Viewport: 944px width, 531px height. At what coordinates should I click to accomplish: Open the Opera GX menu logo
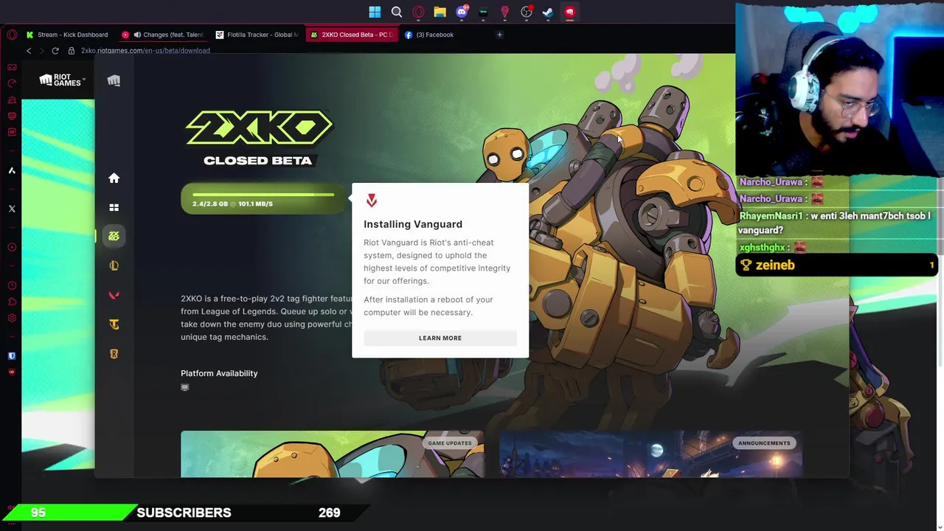click(x=12, y=35)
